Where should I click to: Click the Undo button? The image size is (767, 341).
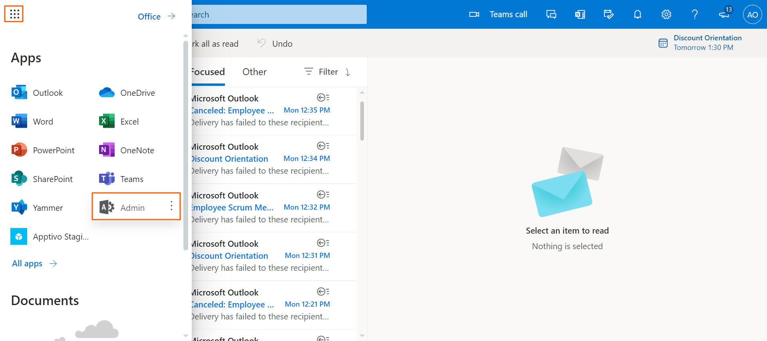[x=275, y=44]
